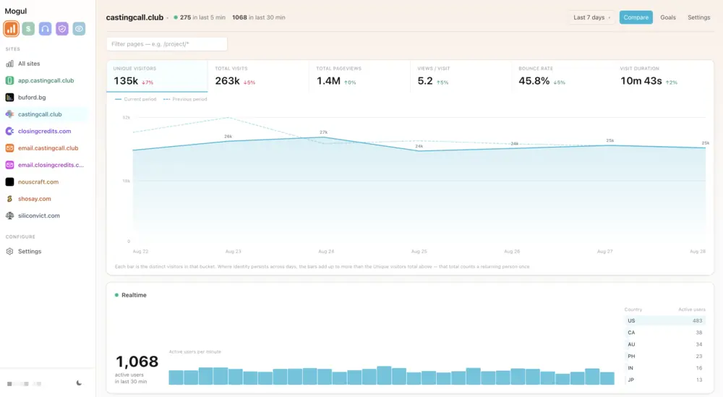Open the Last 7 days date range dropdown
723x397 pixels.
[x=591, y=17]
